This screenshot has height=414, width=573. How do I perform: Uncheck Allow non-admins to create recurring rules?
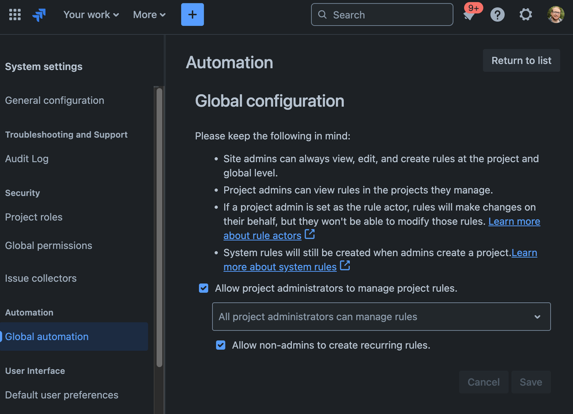pyautogui.click(x=221, y=345)
